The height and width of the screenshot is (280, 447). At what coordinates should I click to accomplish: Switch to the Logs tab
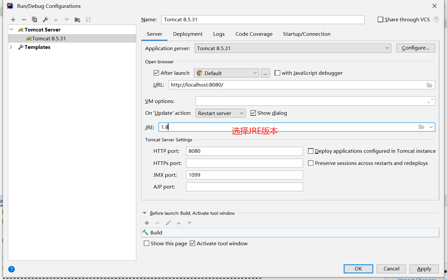(219, 34)
